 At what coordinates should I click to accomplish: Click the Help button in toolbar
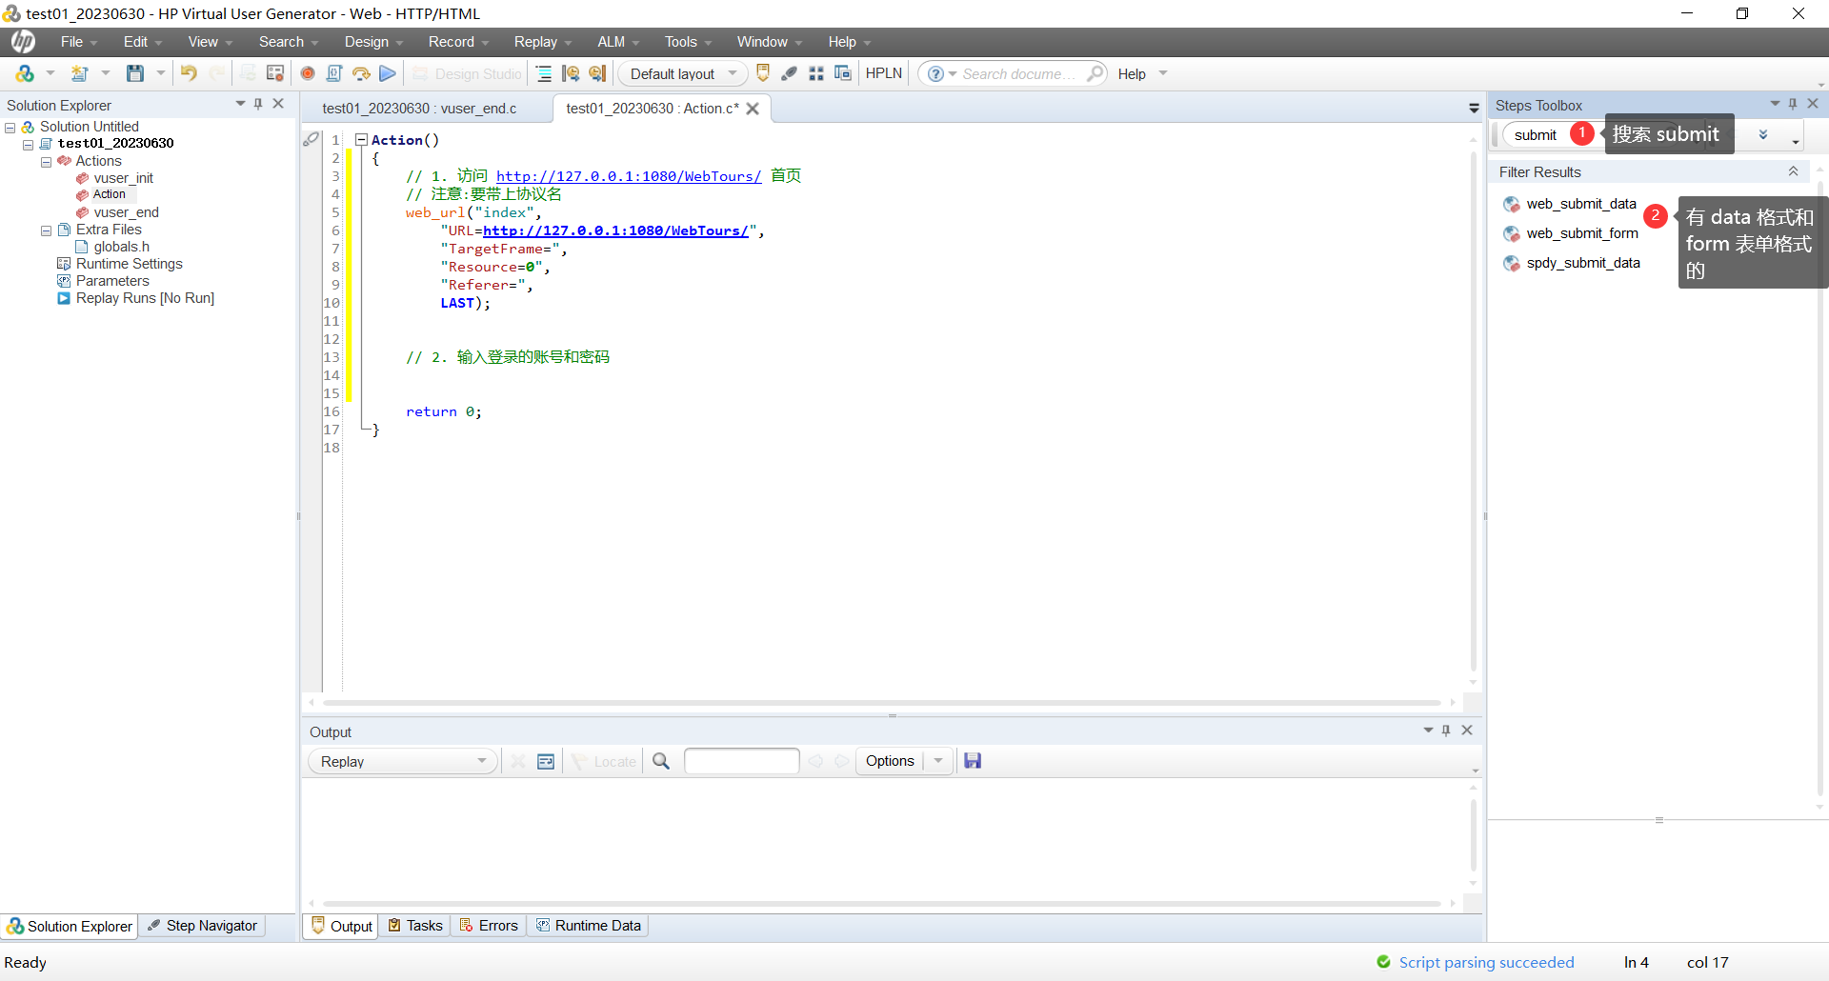pyautogui.click(x=1132, y=74)
